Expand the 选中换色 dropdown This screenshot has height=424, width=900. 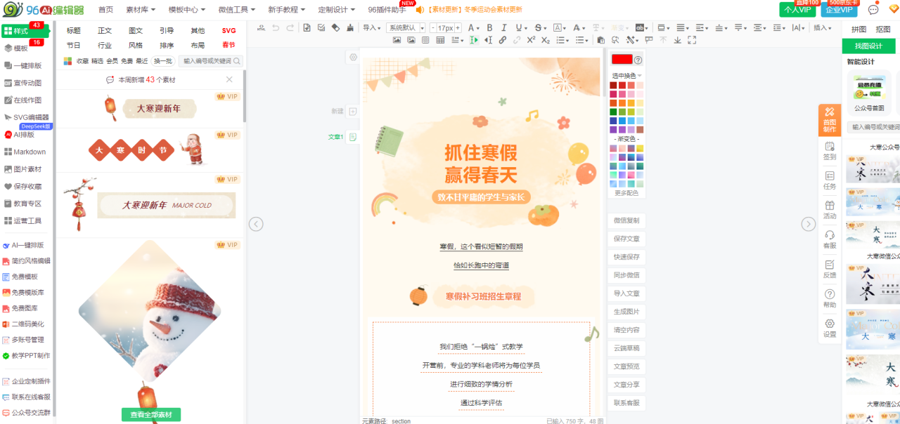(626, 75)
